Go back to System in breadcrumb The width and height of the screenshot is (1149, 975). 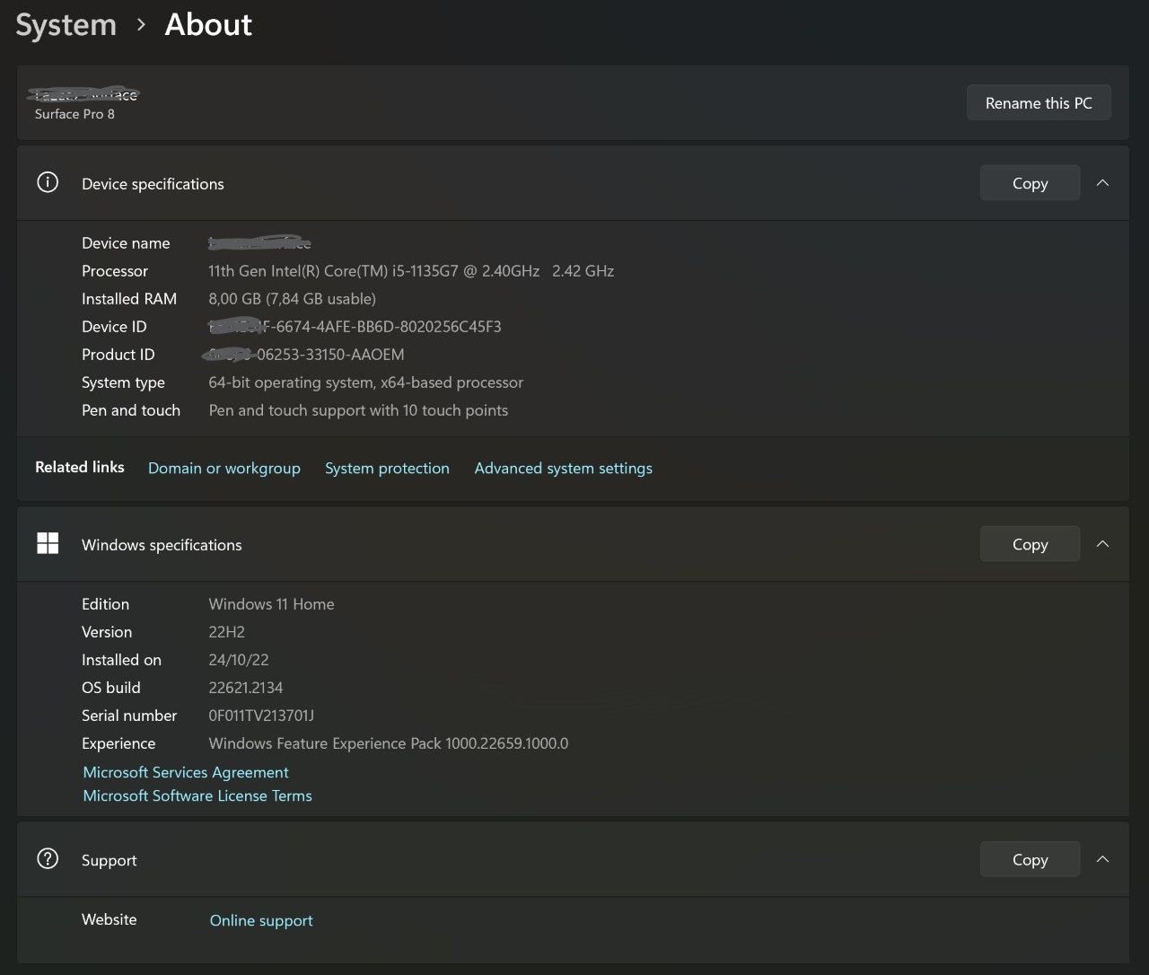click(x=66, y=25)
